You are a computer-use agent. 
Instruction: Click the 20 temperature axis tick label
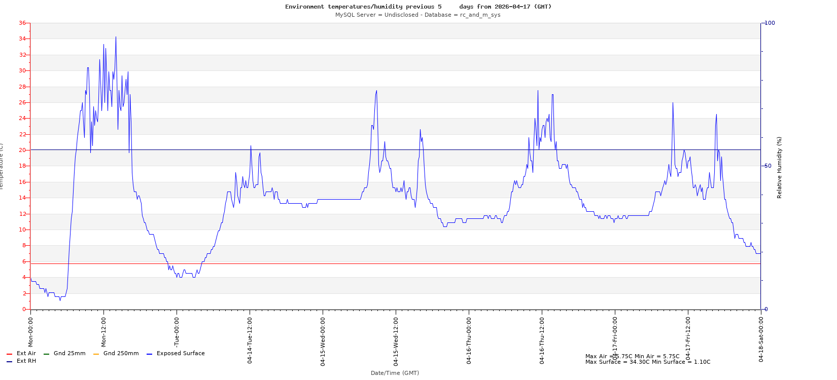pyautogui.click(x=22, y=150)
